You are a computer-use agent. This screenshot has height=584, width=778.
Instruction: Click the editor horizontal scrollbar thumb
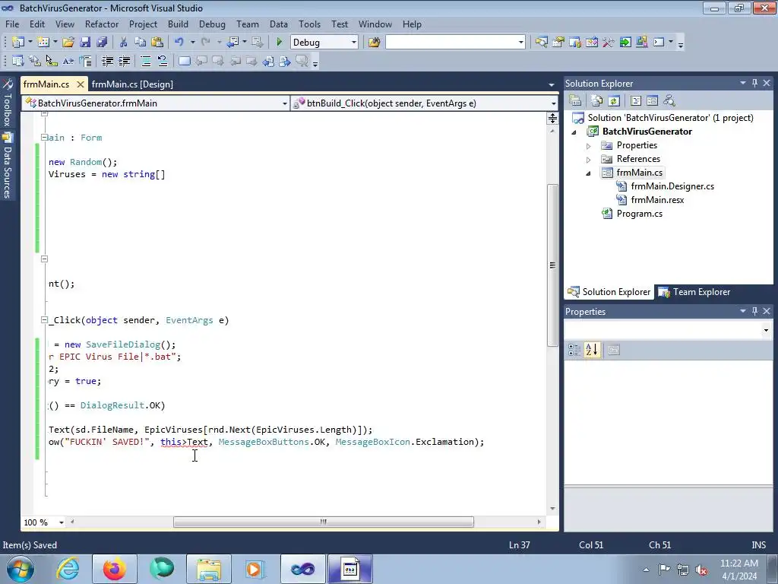[324, 522]
